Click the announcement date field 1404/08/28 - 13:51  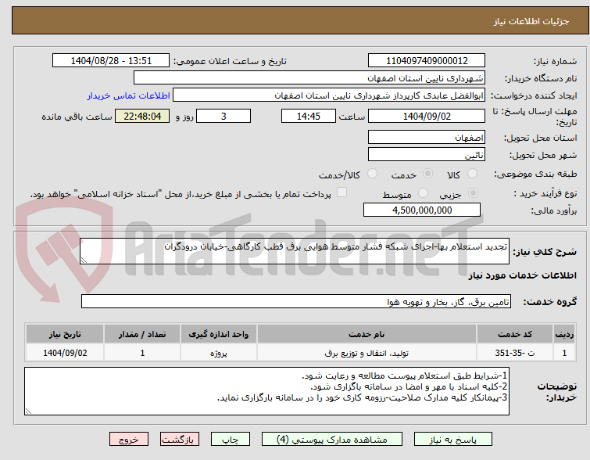coord(111,61)
